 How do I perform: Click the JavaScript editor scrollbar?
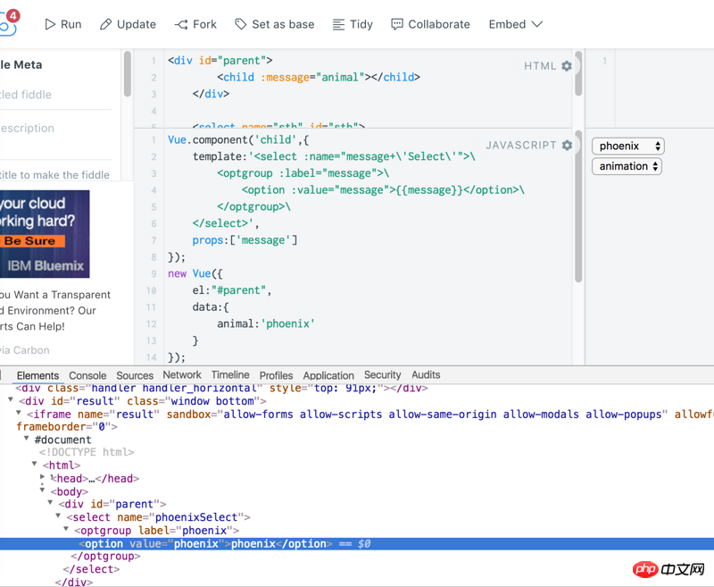(578, 206)
